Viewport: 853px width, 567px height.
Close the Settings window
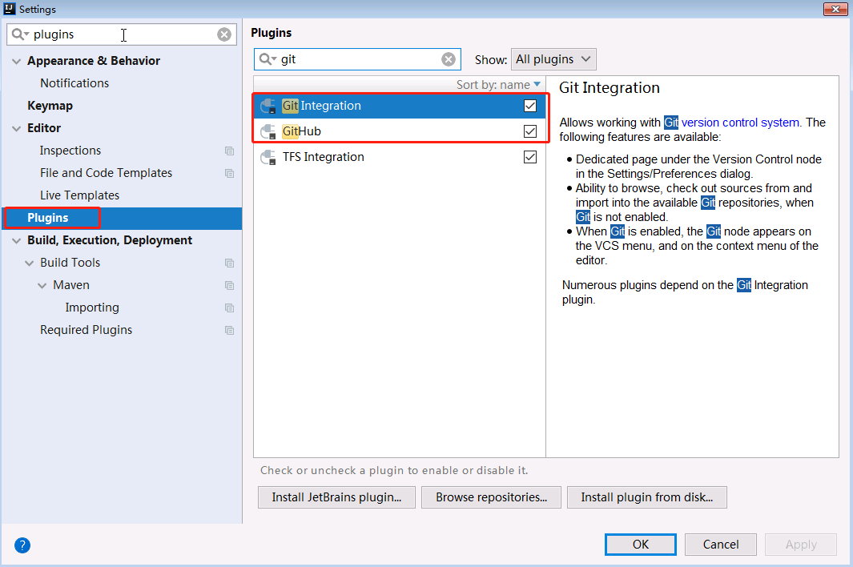835,9
